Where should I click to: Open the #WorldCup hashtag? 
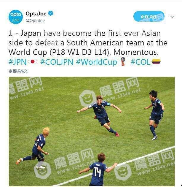pyautogui.click(x=97, y=62)
